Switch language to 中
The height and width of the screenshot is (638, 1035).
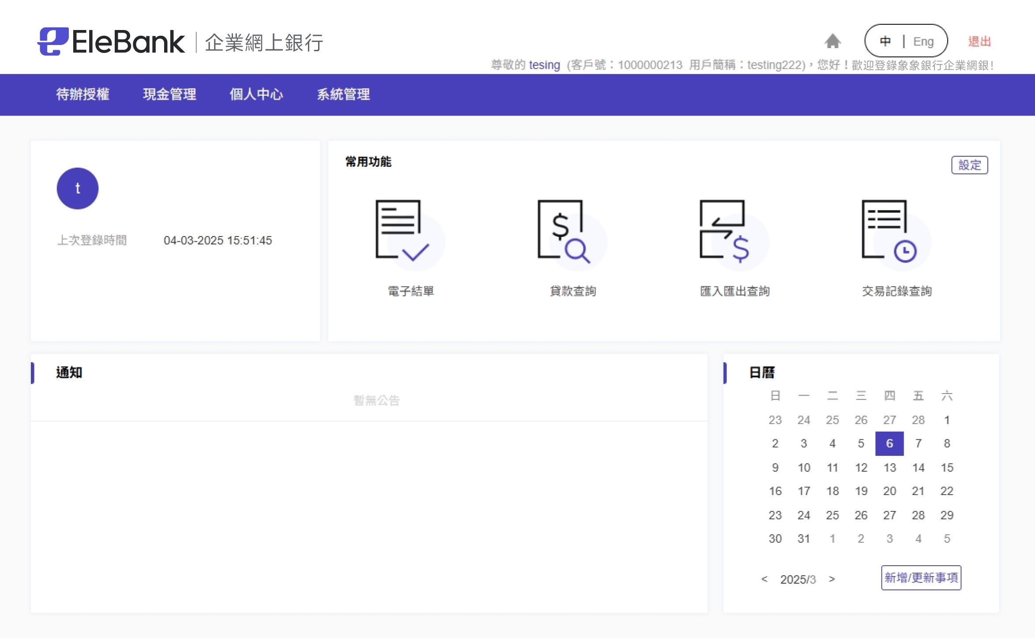(x=885, y=41)
